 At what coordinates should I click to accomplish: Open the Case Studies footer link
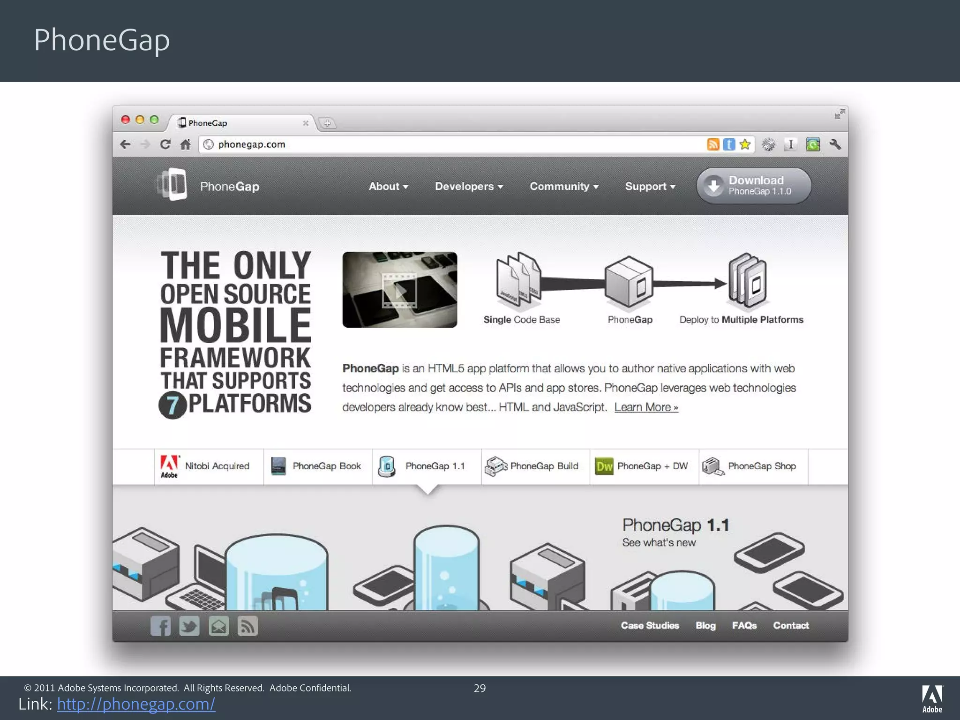coord(650,625)
